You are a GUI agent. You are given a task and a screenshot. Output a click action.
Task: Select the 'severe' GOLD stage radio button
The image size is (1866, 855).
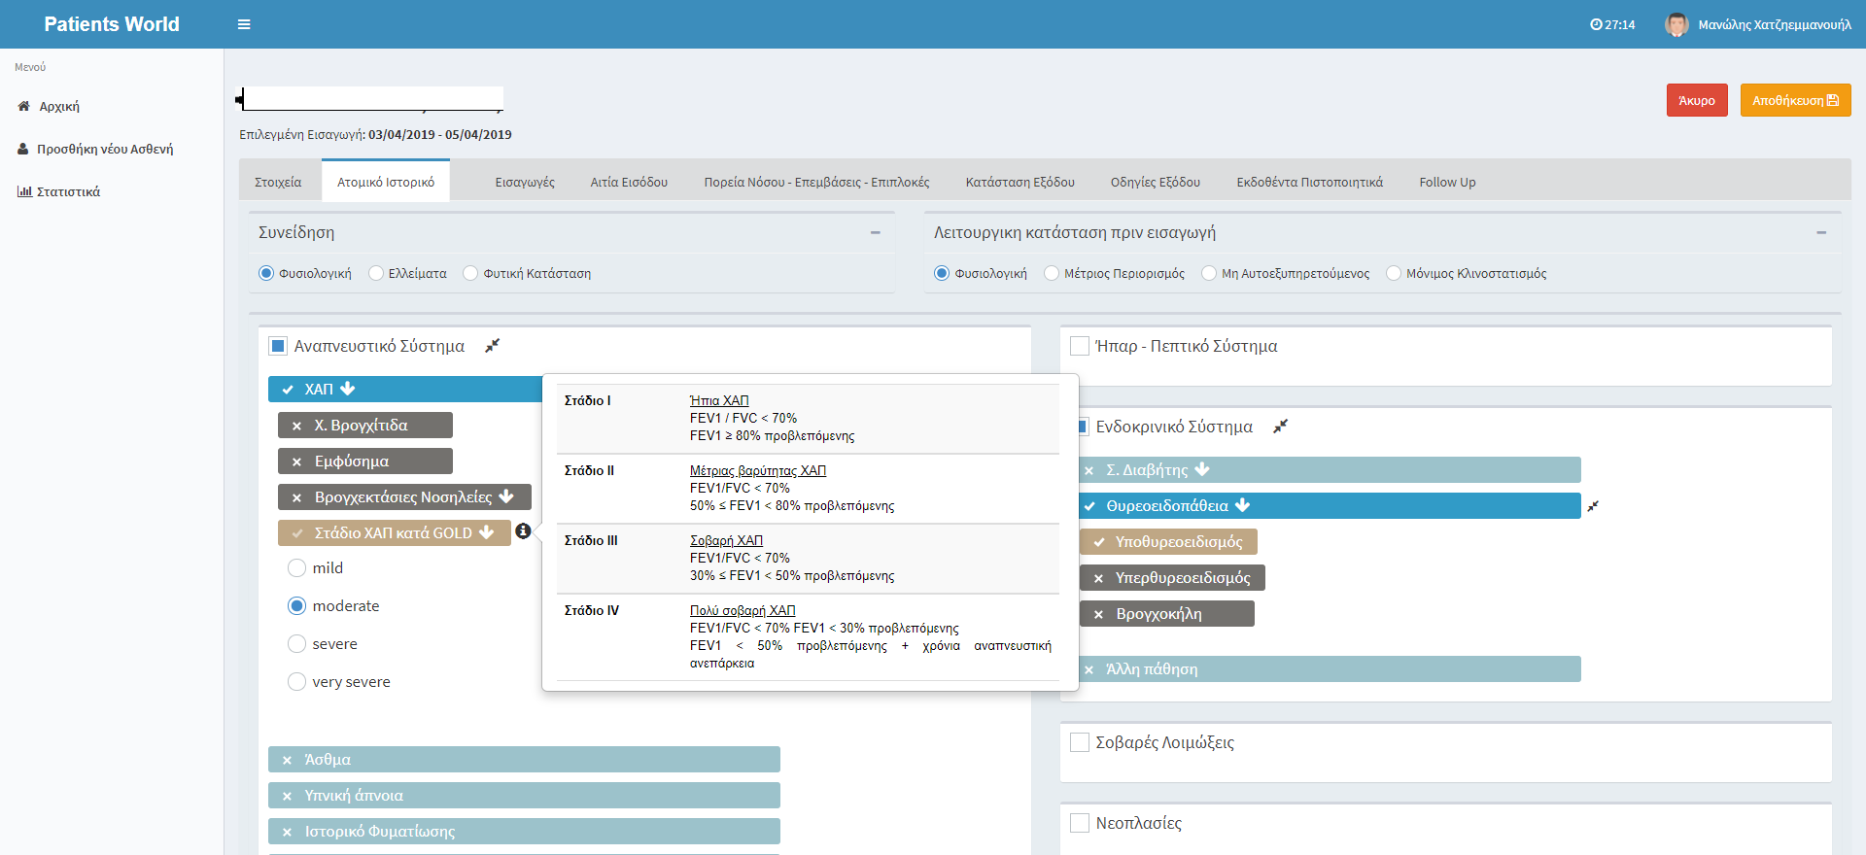[297, 644]
